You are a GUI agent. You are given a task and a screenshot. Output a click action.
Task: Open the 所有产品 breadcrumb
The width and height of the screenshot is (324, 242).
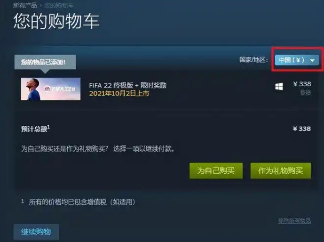[25, 5]
